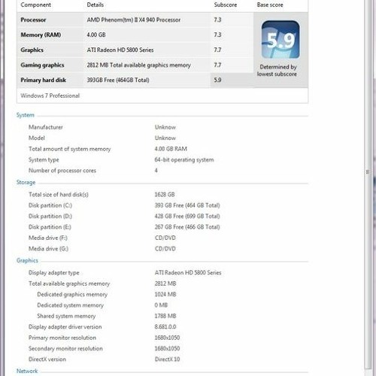This screenshot has width=376, height=376.
Task: Click the Subscore column header
Action: 226,5
